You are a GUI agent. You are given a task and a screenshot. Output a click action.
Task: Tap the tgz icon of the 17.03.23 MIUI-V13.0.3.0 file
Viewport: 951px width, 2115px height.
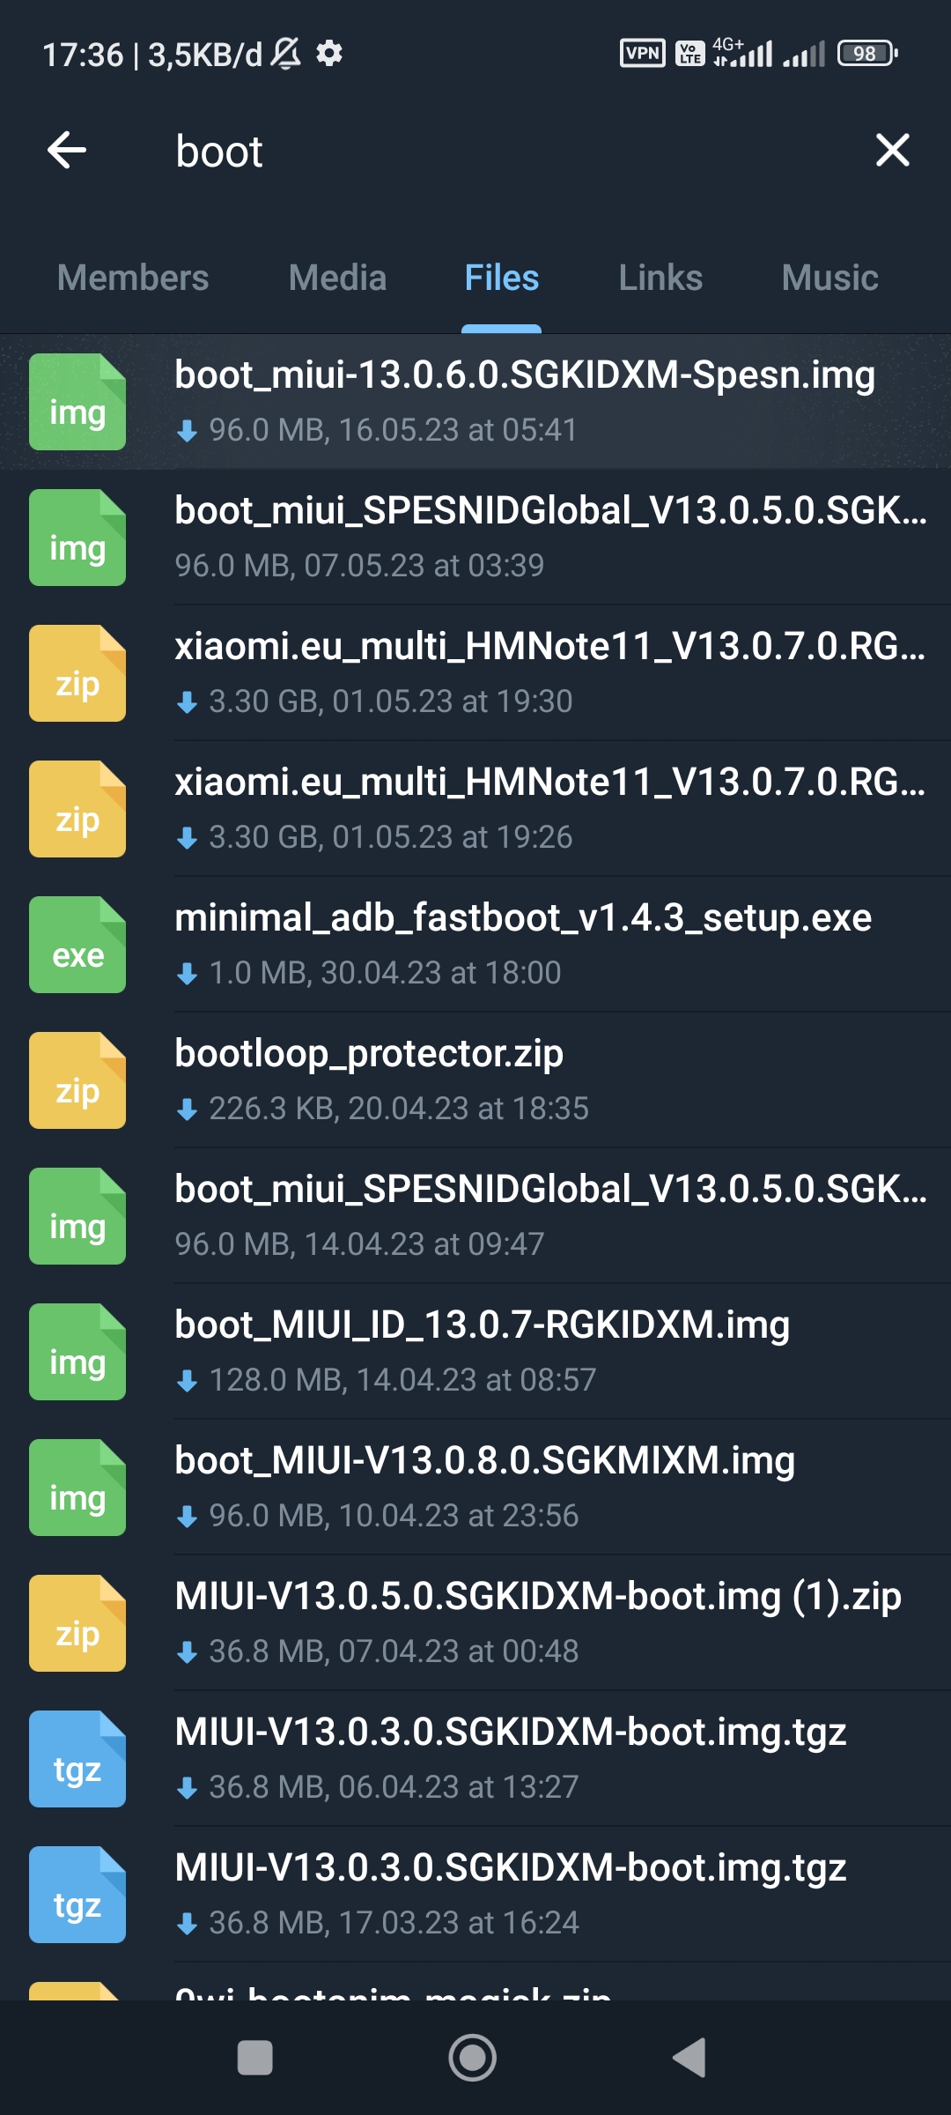click(77, 1895)
